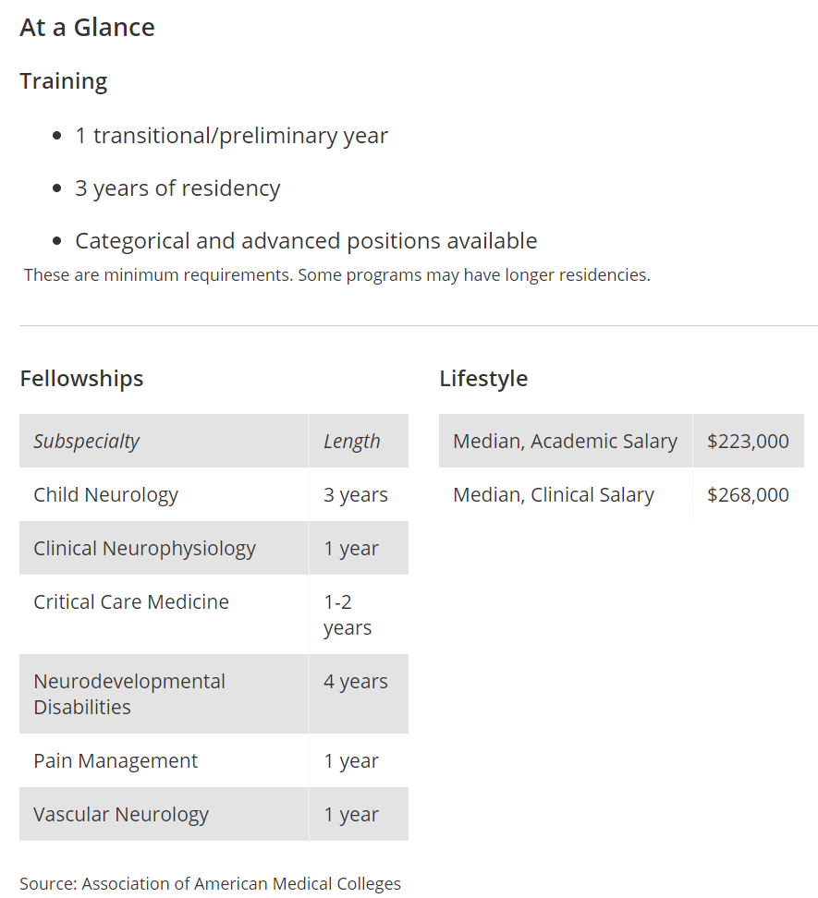Select the Pain Management row

pos(214,760)
